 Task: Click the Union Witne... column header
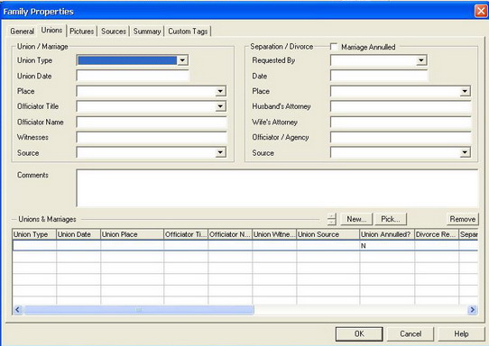tap(274, 234)
